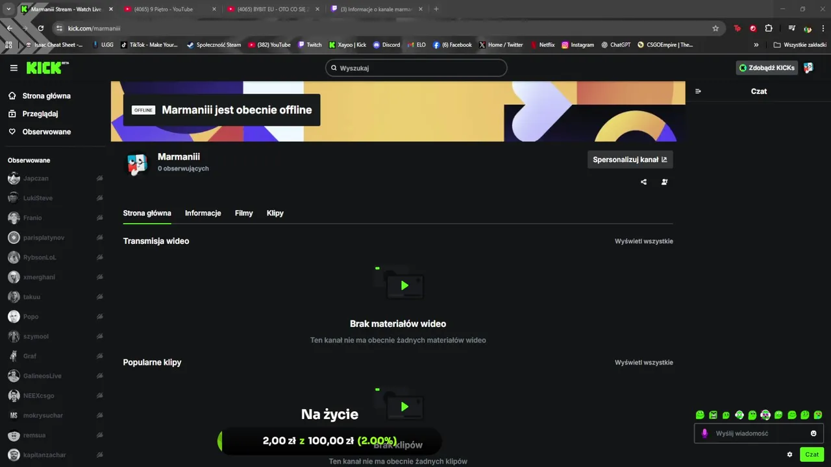Image resolution: width=831 pixels, height=467 pixels.
Task: Open the Netflix bookmark
Action: click(x=543, y=45)
